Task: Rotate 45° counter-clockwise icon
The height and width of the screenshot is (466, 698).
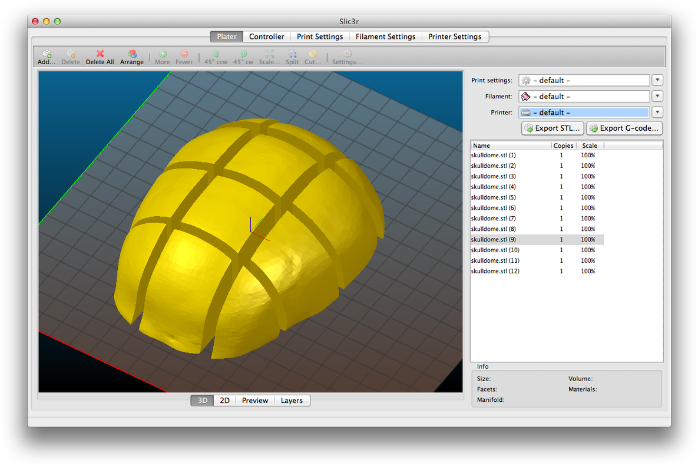Action: tap(216, 54)
